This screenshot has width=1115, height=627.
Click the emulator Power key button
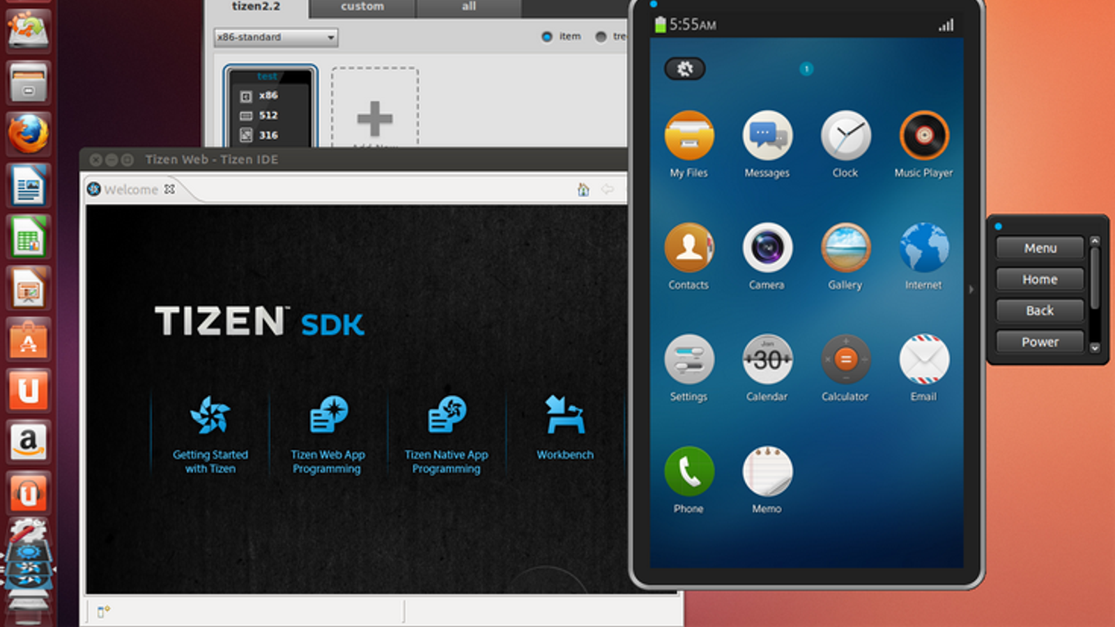(1040, 342)
